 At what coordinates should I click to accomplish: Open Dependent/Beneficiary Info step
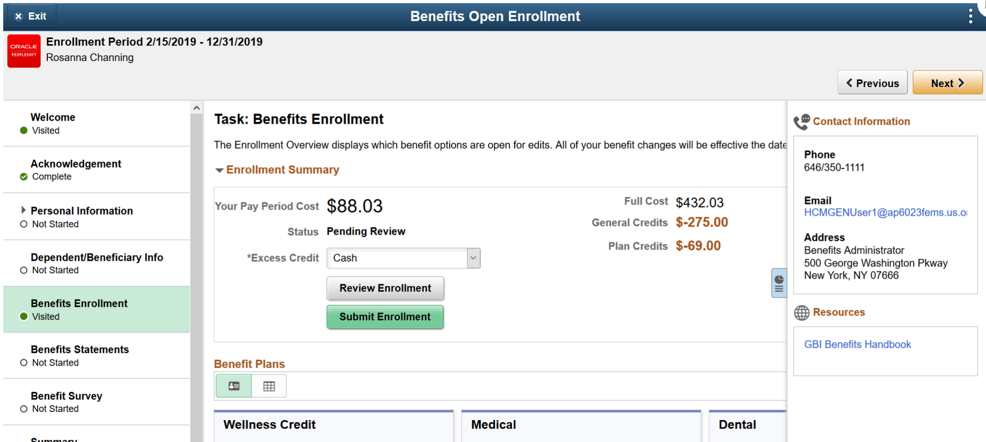tap(97, 258)
